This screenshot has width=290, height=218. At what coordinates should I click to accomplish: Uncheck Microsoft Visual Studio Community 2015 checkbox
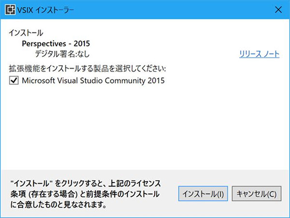(x=14, y=81)
